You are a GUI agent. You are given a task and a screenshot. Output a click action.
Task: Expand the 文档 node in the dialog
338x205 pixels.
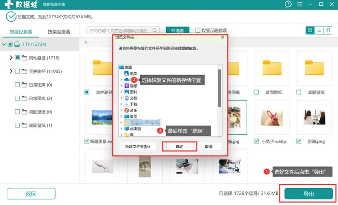[121, 98]
